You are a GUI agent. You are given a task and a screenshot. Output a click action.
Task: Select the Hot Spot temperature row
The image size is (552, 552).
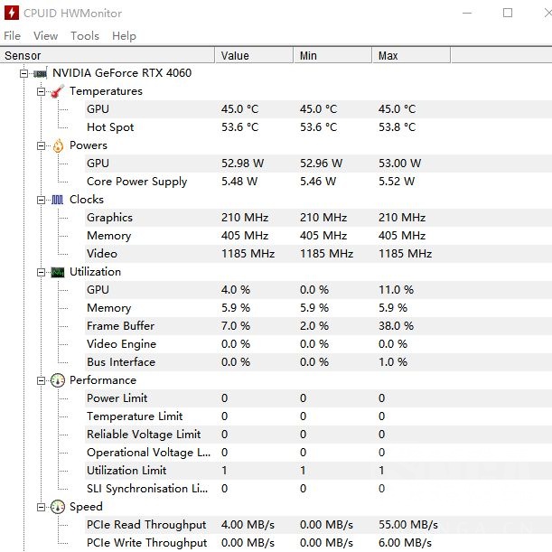110,127
